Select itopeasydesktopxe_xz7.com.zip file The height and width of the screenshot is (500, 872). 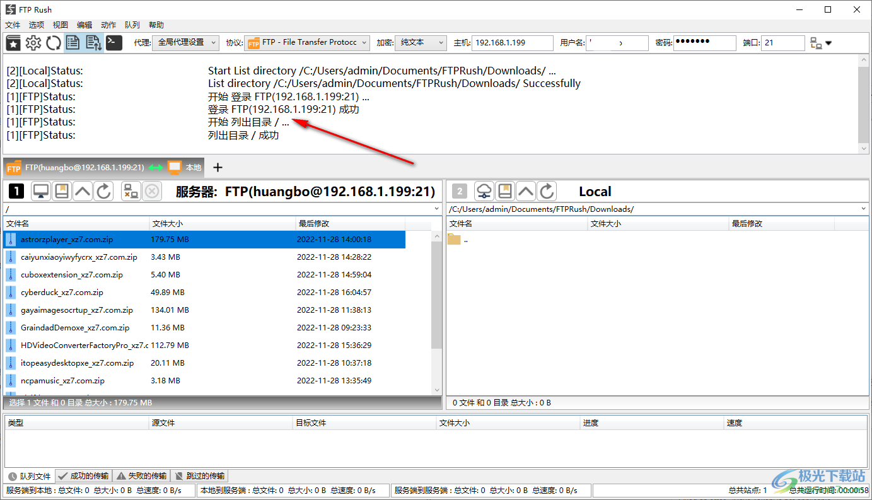click(x=204, y=363)
